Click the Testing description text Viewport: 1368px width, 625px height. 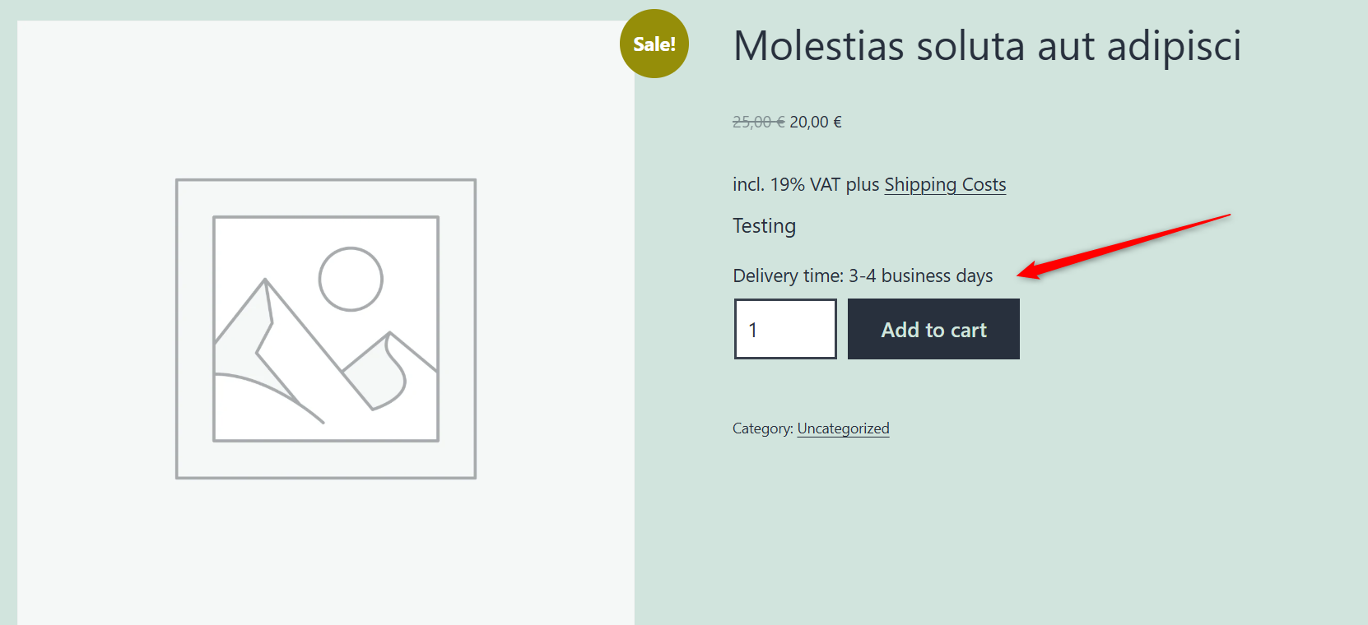[765, 226]
